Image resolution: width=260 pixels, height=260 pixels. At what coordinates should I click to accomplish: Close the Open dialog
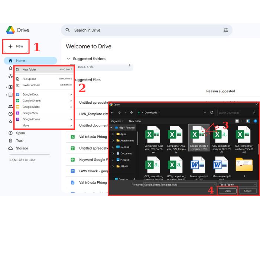click(x=257, y=104)
